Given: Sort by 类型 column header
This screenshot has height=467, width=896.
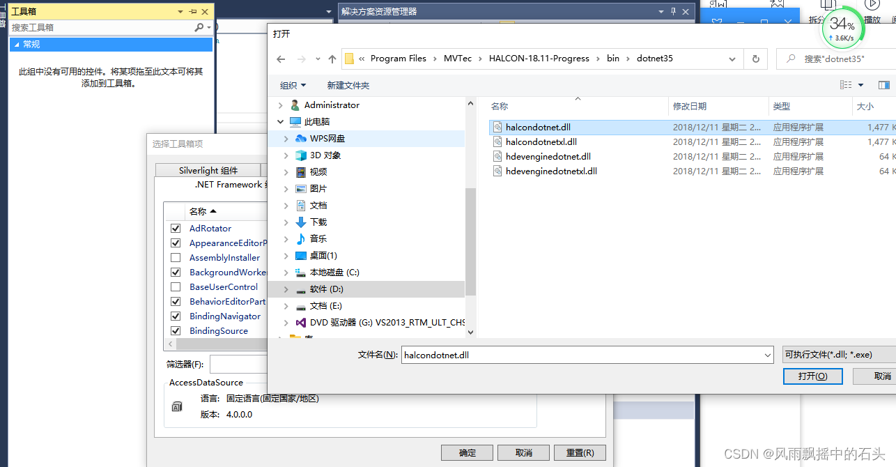Looking at the screenshot, I should coord(782,106).
